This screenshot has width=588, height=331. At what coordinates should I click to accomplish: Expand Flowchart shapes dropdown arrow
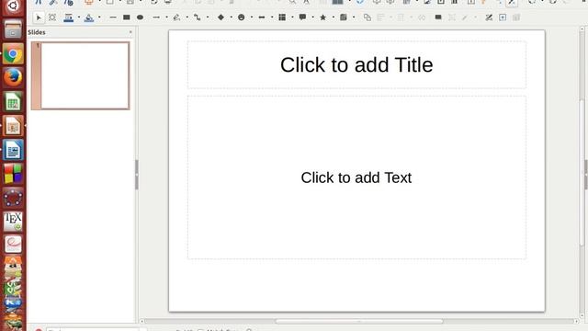pos(292,17)
